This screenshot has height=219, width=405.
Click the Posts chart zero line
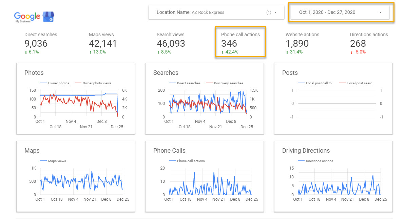point(337,104)
